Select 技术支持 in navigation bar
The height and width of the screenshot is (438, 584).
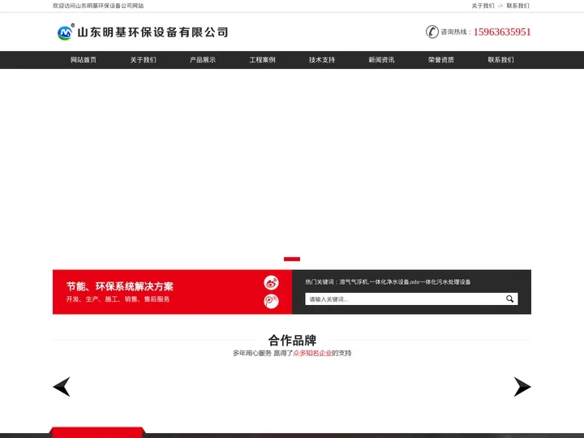coord(322,60)
